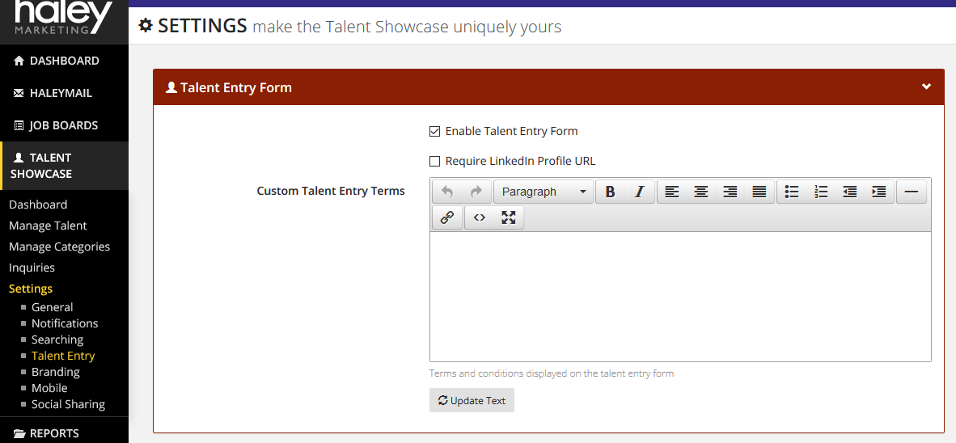Collapse the Talent Entry Form panel

point(926,86)
